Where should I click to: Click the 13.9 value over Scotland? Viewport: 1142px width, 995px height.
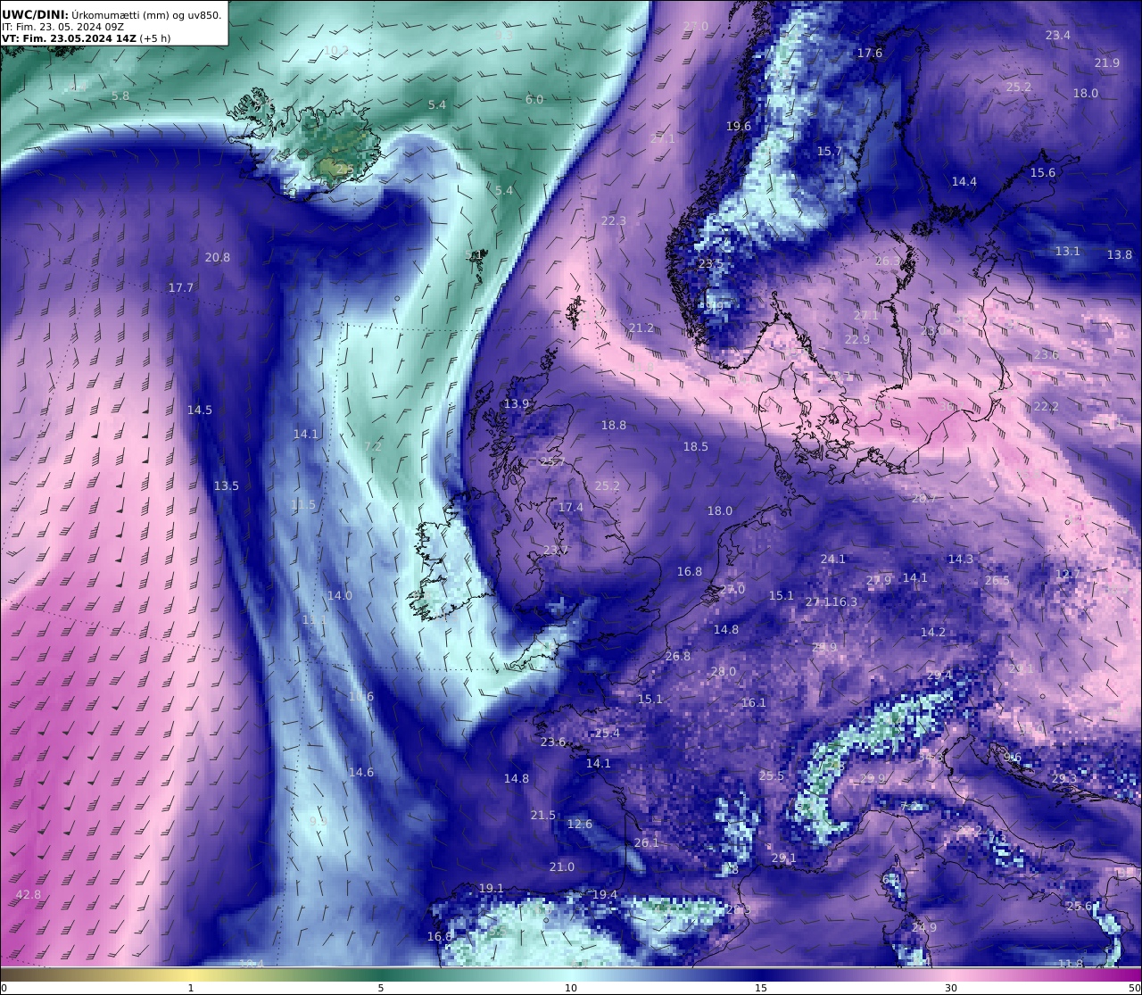coord(517,403)
